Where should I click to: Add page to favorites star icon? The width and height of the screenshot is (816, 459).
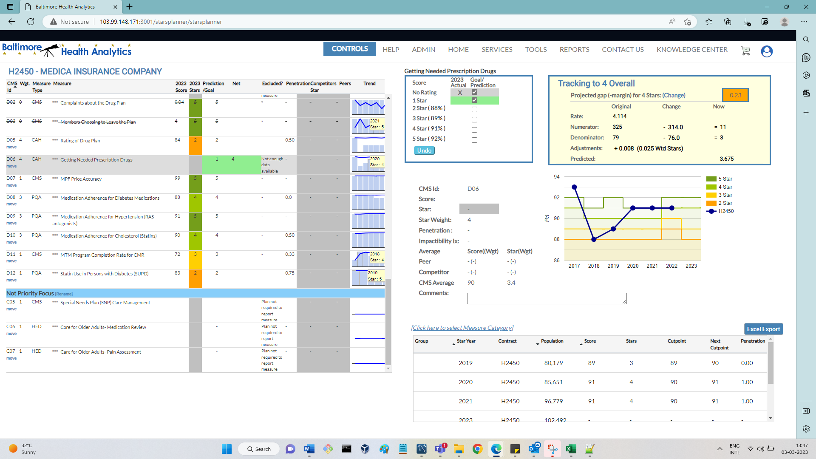[687, 22]
